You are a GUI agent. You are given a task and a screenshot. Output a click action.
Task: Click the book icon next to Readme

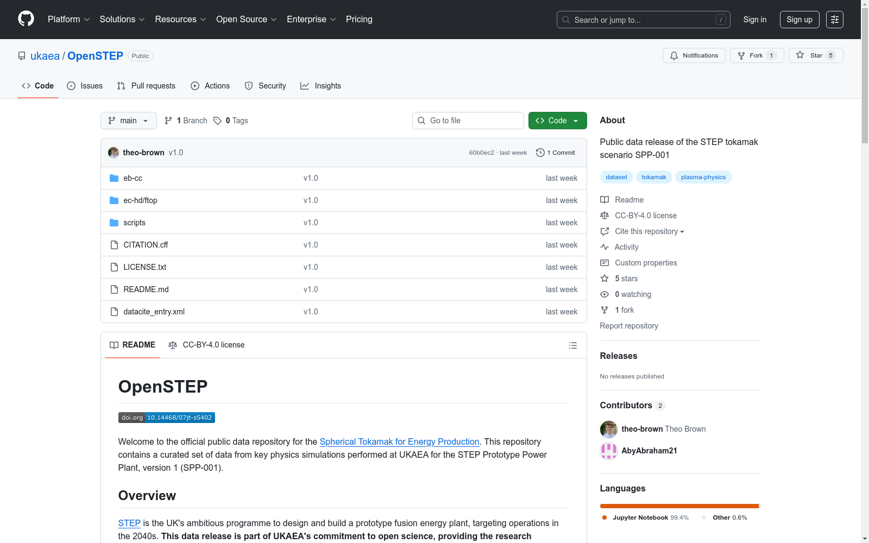pyautogui.click(x=604, y=200)
